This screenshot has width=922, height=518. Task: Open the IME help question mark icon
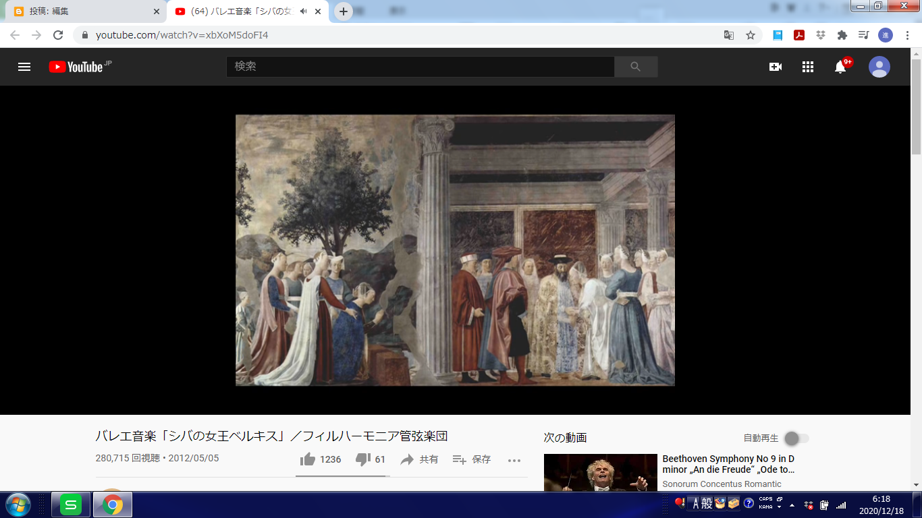click(x=749, y=503)
